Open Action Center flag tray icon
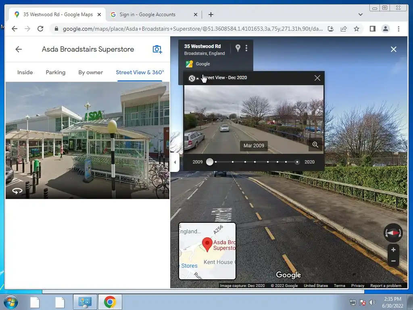 click(x=363, y=302)
